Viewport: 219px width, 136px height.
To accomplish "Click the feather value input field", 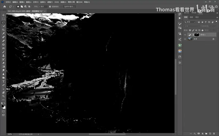I will coord(43,7).
